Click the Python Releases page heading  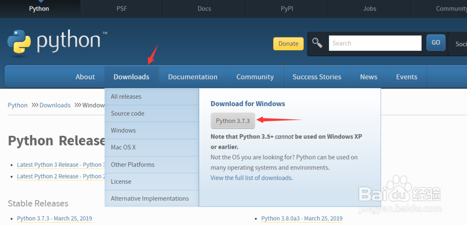(x=57, y=141)
